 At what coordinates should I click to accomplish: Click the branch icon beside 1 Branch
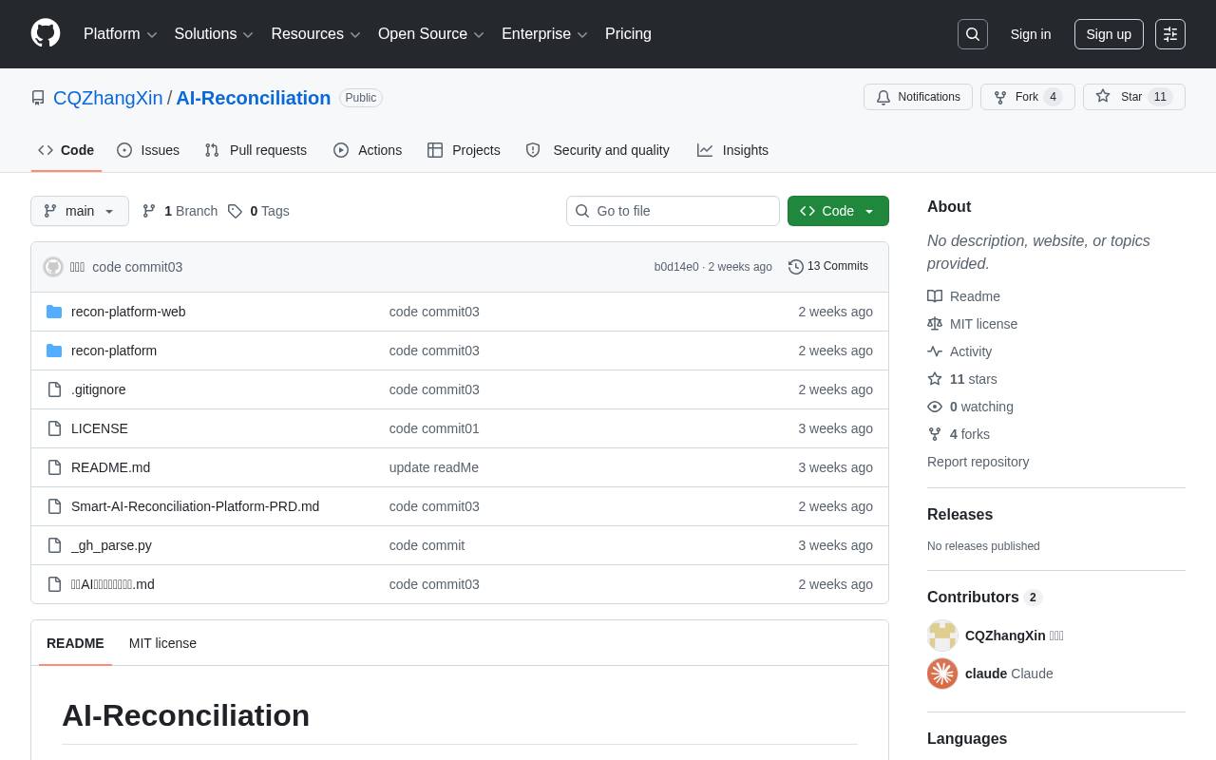coord(149,211)
